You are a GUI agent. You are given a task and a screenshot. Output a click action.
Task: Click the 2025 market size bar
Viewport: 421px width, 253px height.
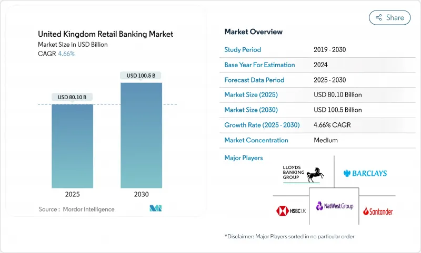72,146
